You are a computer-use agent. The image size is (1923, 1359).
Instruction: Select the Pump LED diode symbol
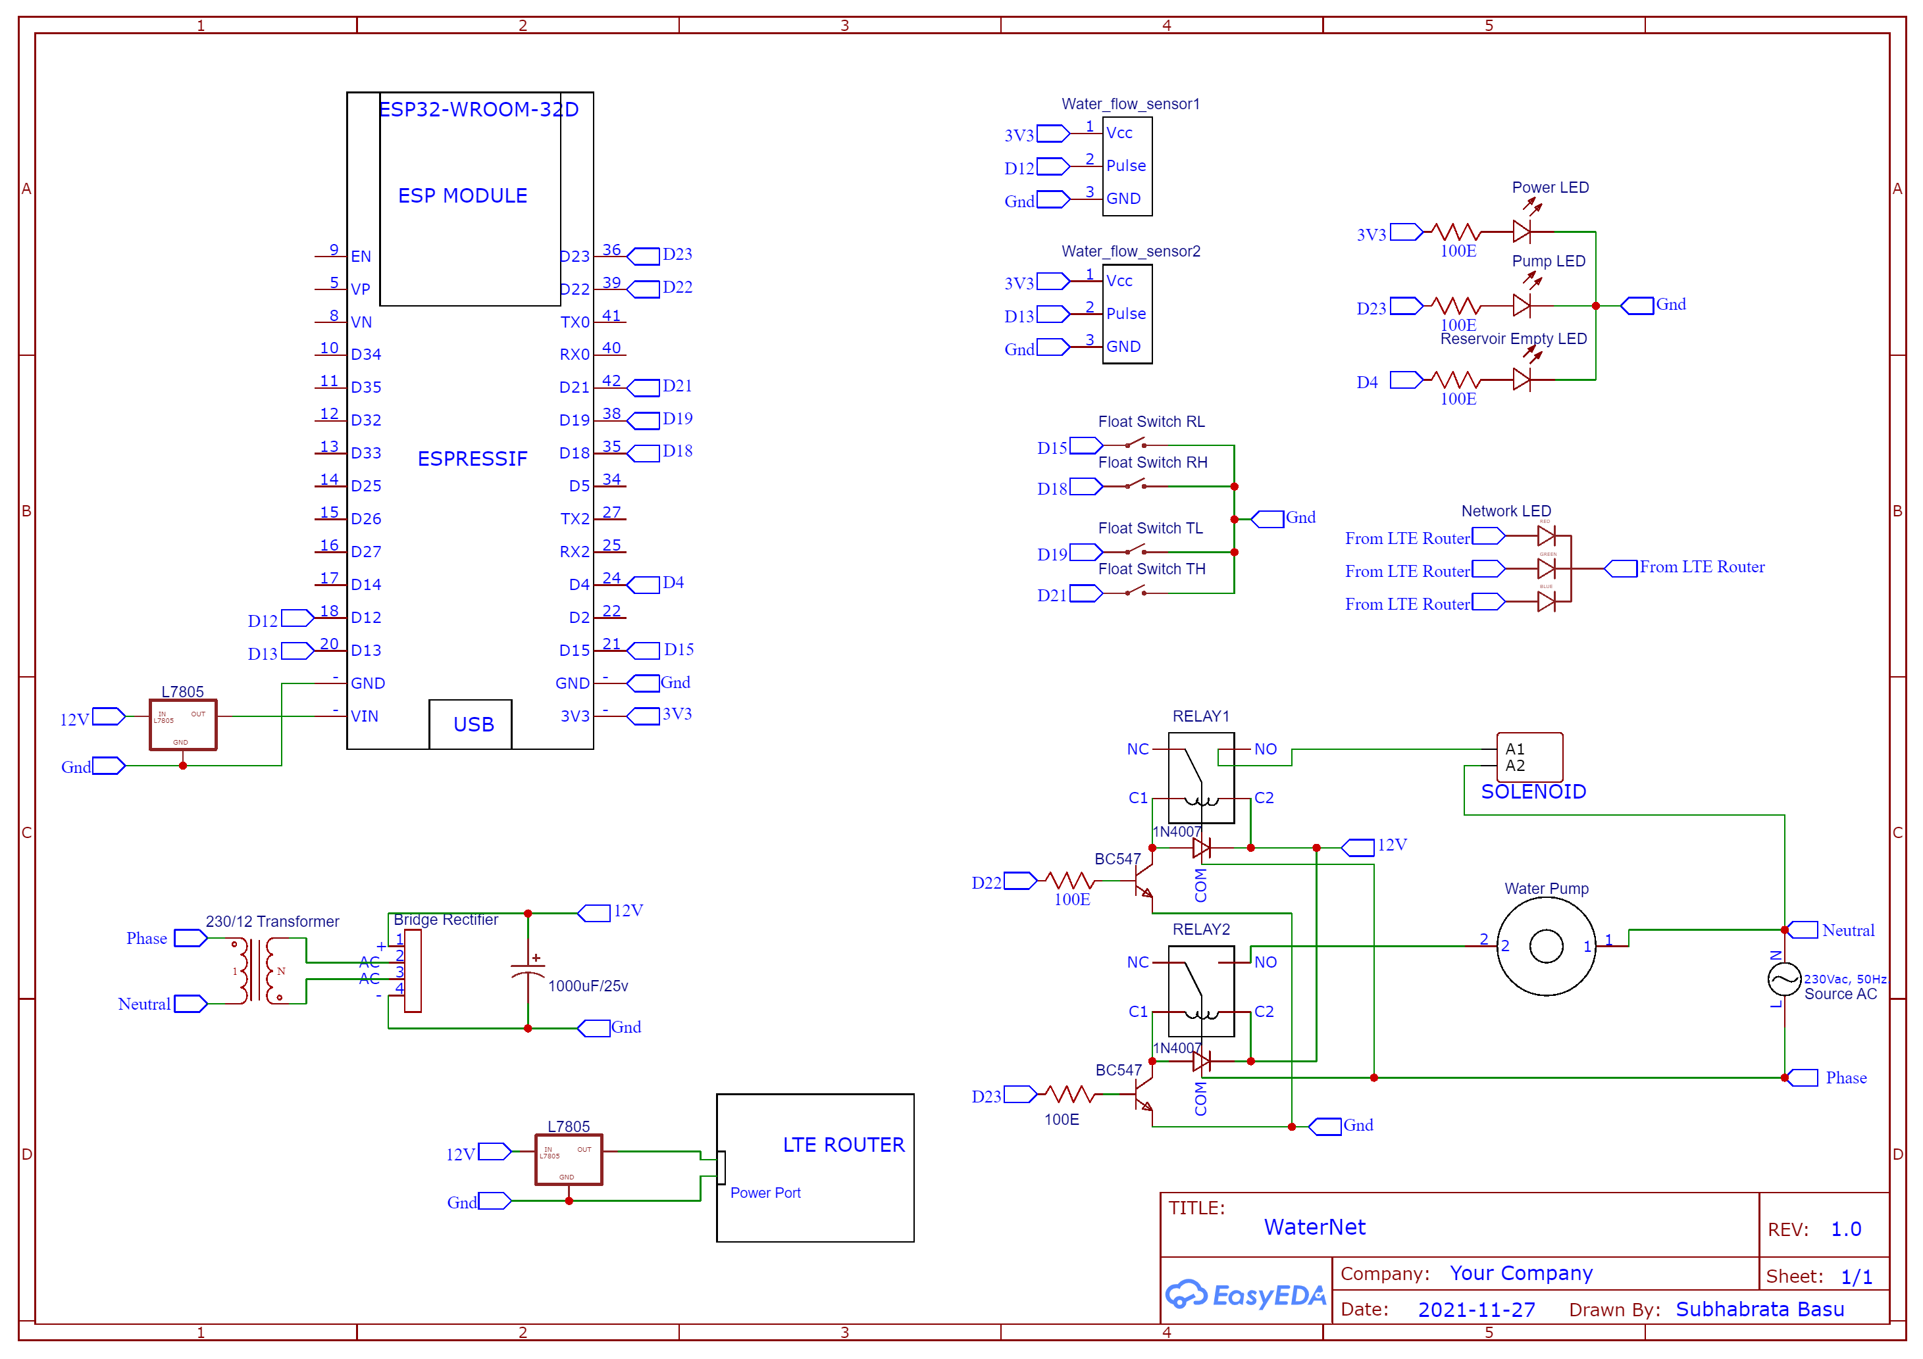(x=1522, y=306)
